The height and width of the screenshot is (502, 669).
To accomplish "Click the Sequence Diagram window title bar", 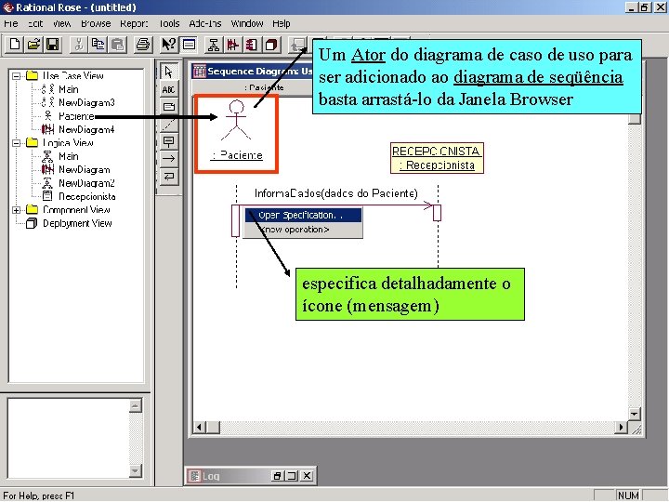I will click(x=253, y=72).
